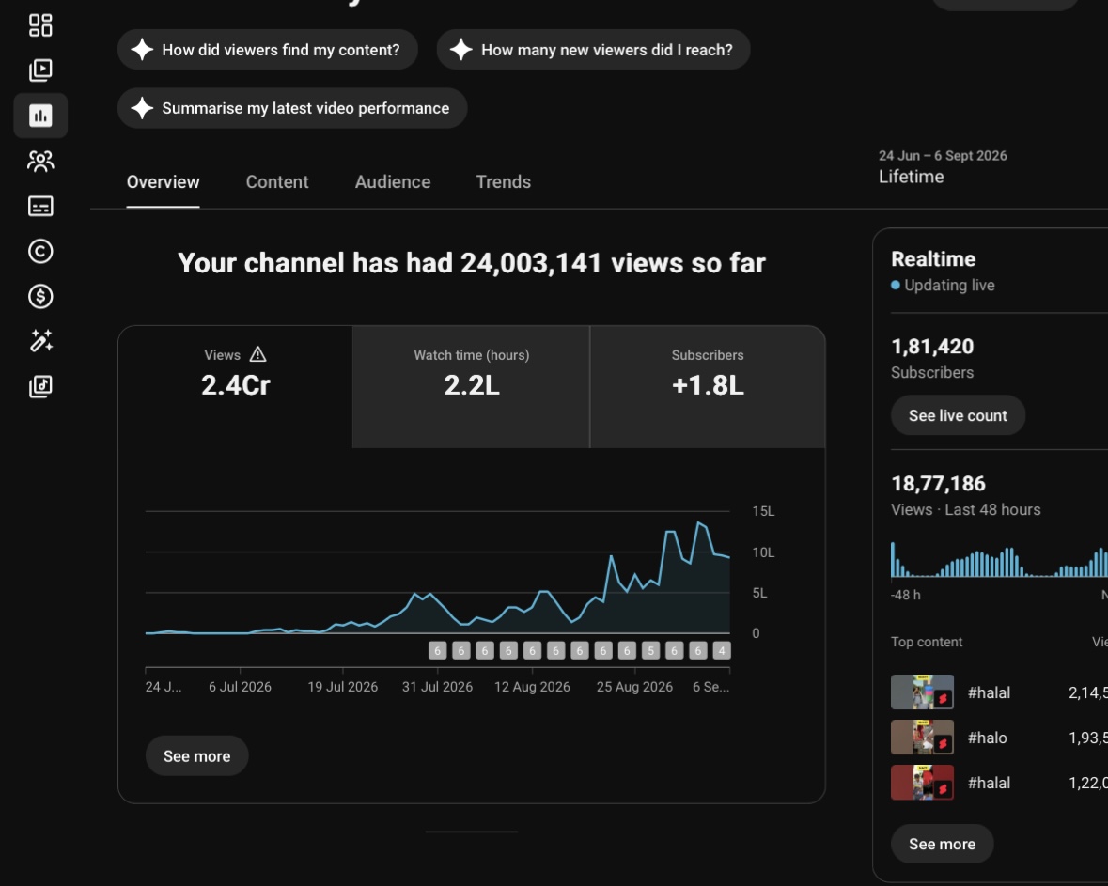The width and height of the screenshot is (1108, 886).
Task: Open the Content videos sidebar icon
Action: point(40,70)
